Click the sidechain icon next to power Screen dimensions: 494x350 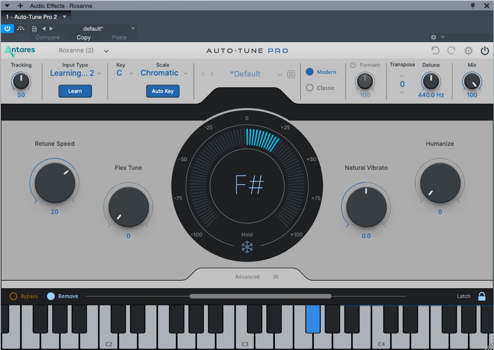(20, 28)
